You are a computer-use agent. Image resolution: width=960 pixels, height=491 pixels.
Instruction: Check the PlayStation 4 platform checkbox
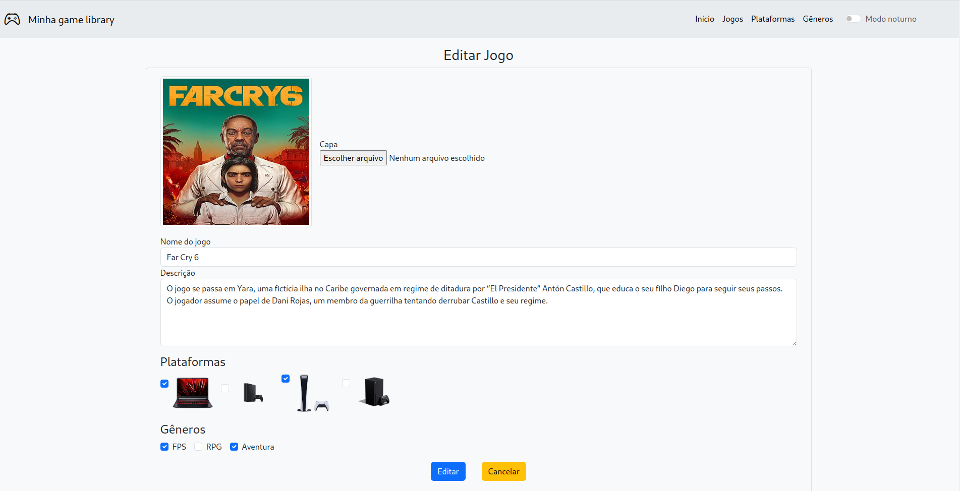pos(225,388)
